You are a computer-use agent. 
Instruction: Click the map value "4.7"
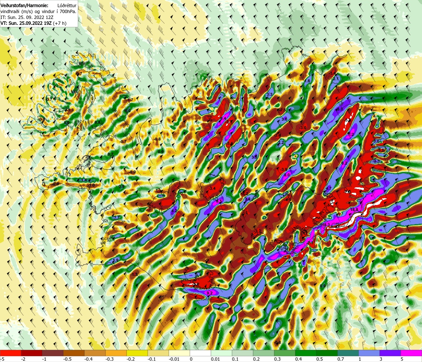coord(328,189)
